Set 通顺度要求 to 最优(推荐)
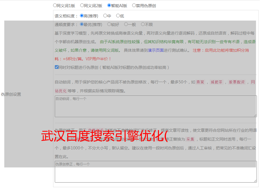This screenshot has width=260, height=188. coord(82,24)
